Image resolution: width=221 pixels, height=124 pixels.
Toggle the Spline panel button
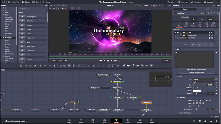point(171,2)
